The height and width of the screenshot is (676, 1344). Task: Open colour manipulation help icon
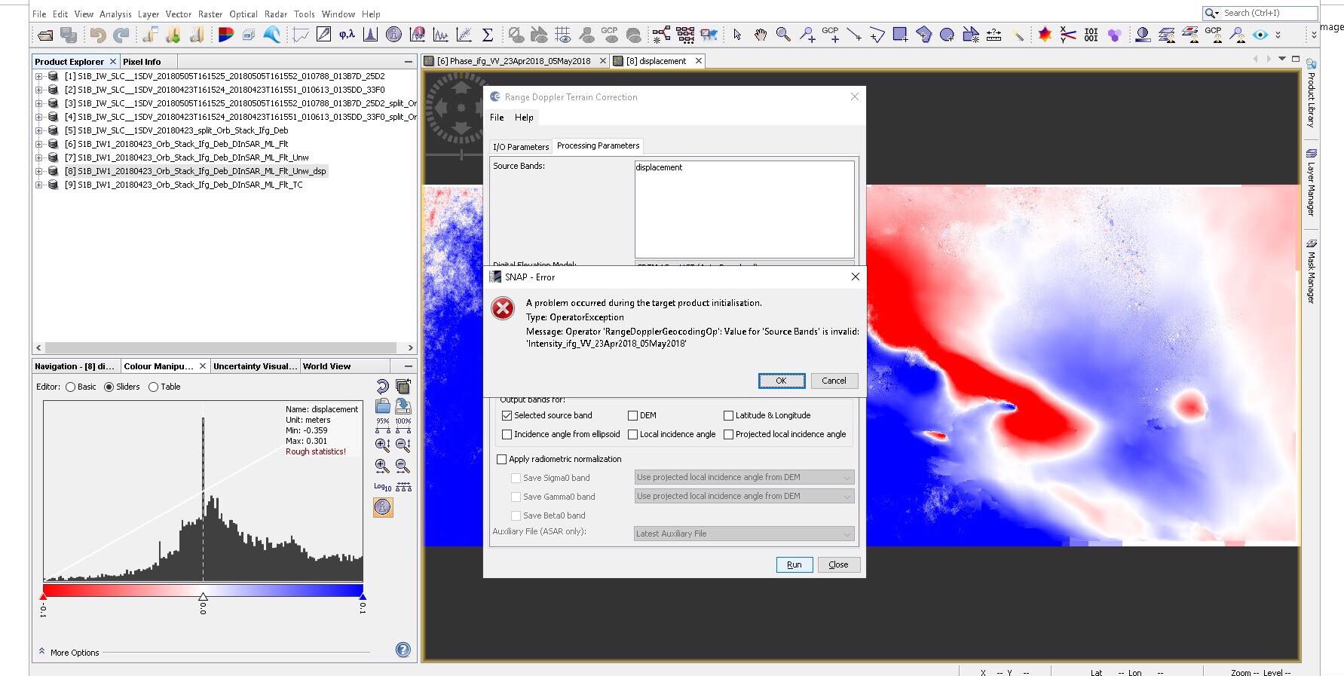(403, 650)
